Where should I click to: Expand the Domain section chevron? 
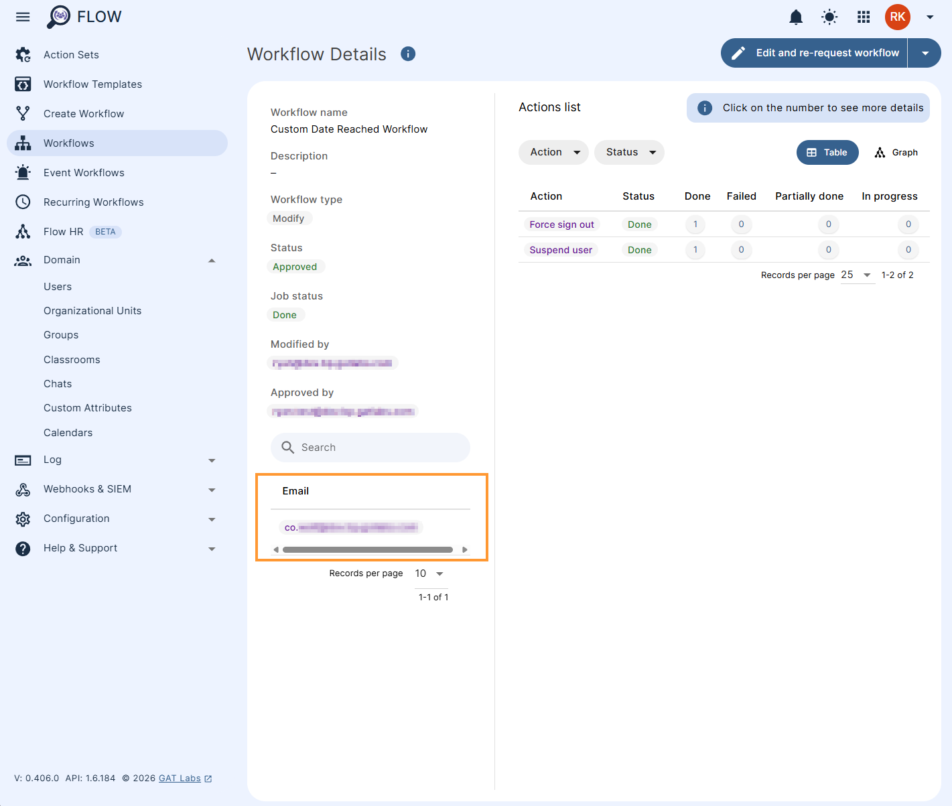pos(212,260)
